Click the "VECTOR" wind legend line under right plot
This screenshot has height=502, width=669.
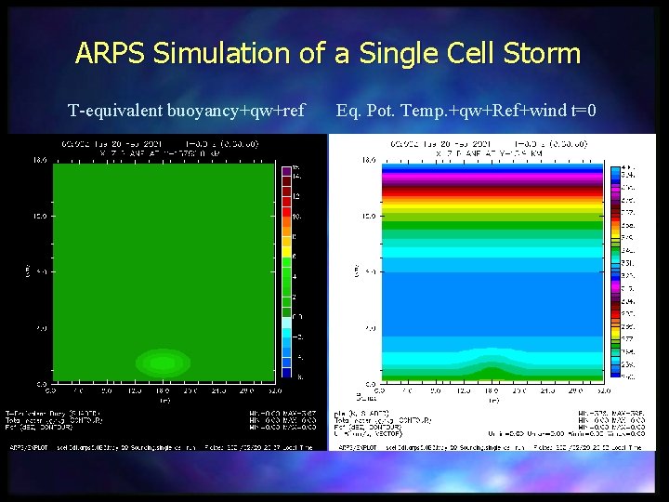point(368,434)
